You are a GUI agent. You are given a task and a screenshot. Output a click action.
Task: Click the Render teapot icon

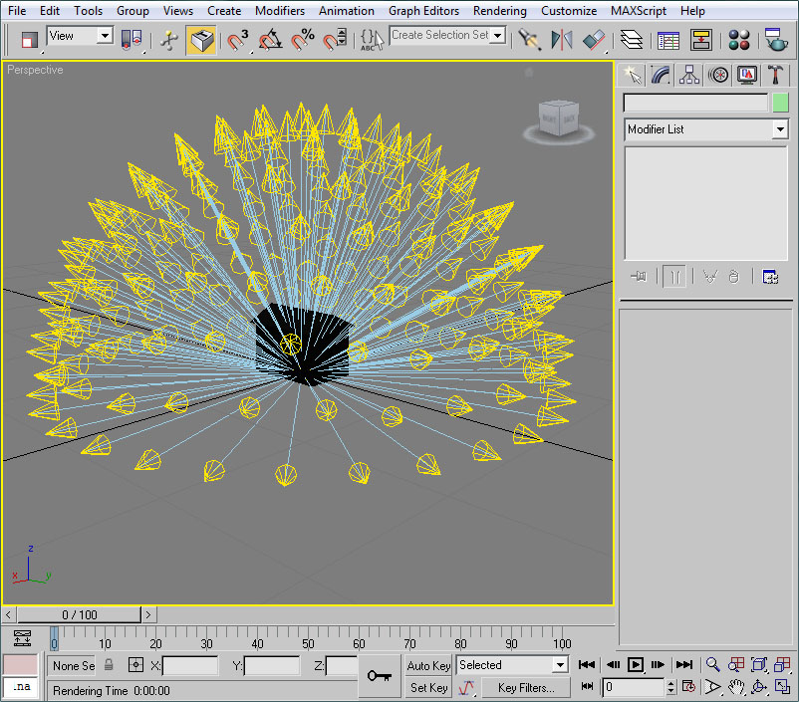pyautogui.click(x=776, y=40)
